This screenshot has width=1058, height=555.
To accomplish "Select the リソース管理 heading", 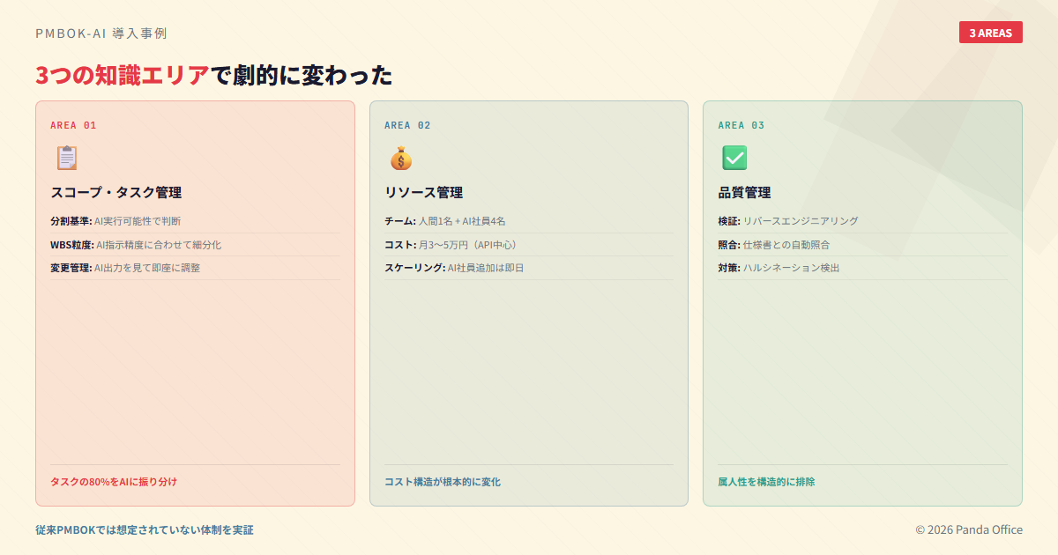I will click(x=423, y=193).
